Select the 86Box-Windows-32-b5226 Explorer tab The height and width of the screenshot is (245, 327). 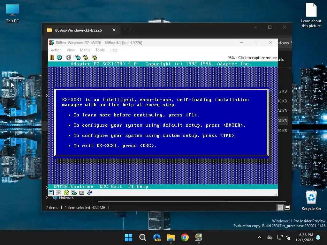pyautogui.click(x=79, y=30)
